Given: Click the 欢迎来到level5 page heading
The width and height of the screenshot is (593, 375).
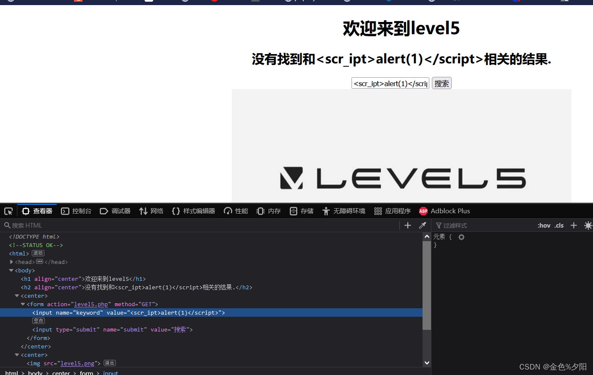Looking at the screenshot, I should pos(401,28).
